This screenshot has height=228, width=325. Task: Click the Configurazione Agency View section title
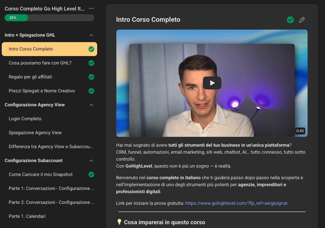[35, 105]
